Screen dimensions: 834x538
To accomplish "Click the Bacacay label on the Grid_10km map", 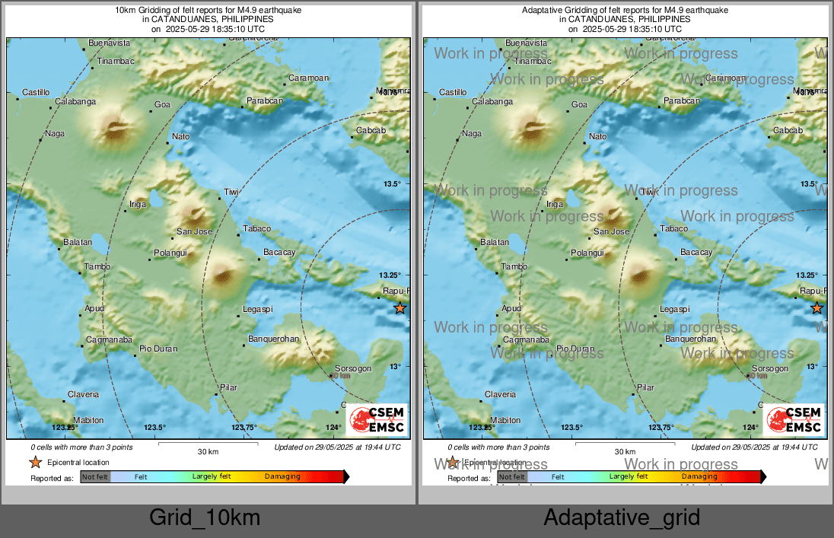I will [x=279, y=252].
